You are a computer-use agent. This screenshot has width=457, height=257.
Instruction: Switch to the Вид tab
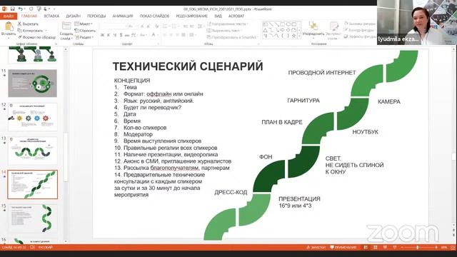(x=219, y=16)
